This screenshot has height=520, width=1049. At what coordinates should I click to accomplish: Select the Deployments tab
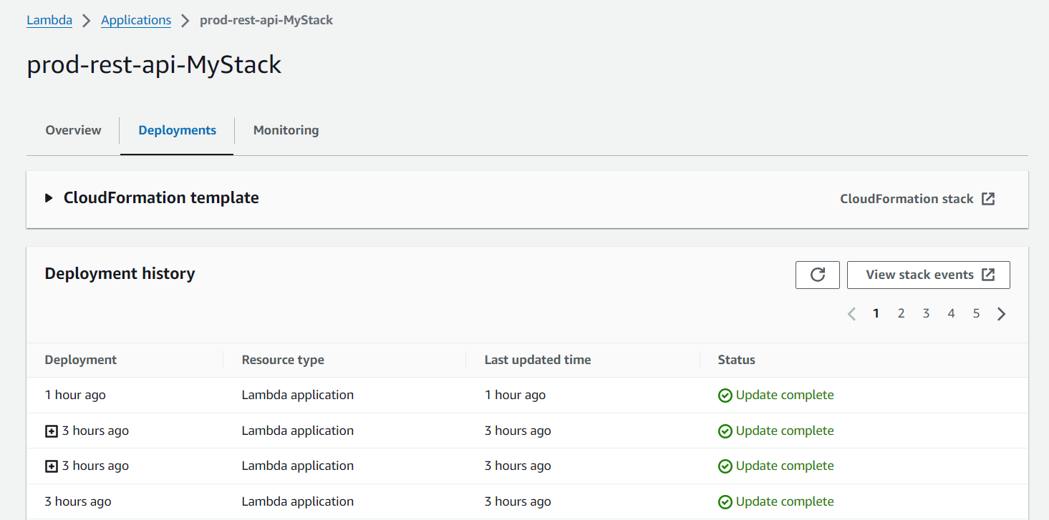(x=177, y=130)
